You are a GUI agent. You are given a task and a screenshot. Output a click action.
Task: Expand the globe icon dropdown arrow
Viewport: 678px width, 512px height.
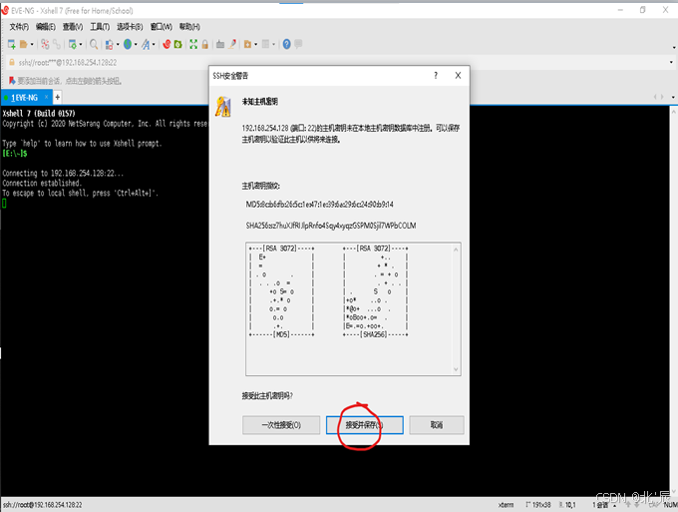(x=136, y=45)
